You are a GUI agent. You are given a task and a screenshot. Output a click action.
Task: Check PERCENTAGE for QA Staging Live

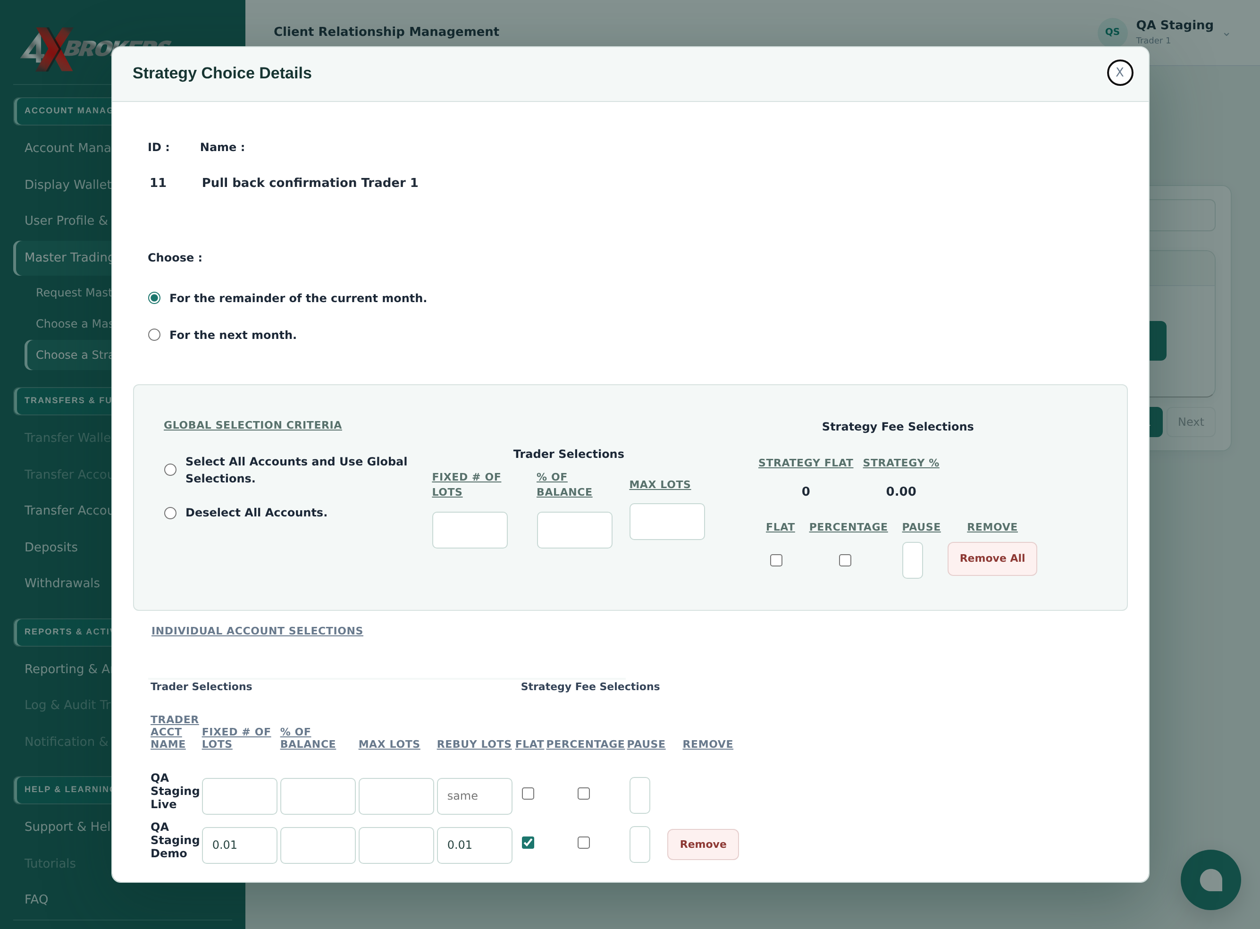(x=584, y=794)
